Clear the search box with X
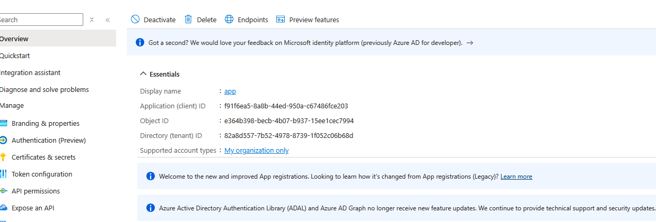Screen dimensions: 656x222 point(92,20)
